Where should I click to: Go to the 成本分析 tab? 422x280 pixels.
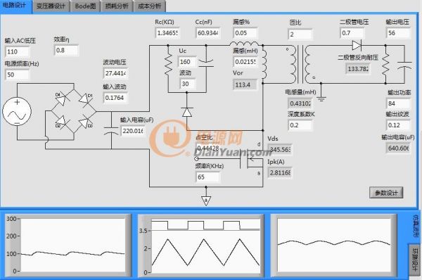point(149,6)
